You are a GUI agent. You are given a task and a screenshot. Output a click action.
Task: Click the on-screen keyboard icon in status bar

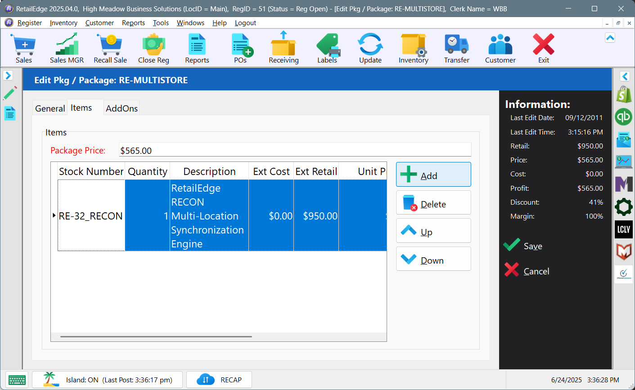pyautogui.click(x=17, y=380)
